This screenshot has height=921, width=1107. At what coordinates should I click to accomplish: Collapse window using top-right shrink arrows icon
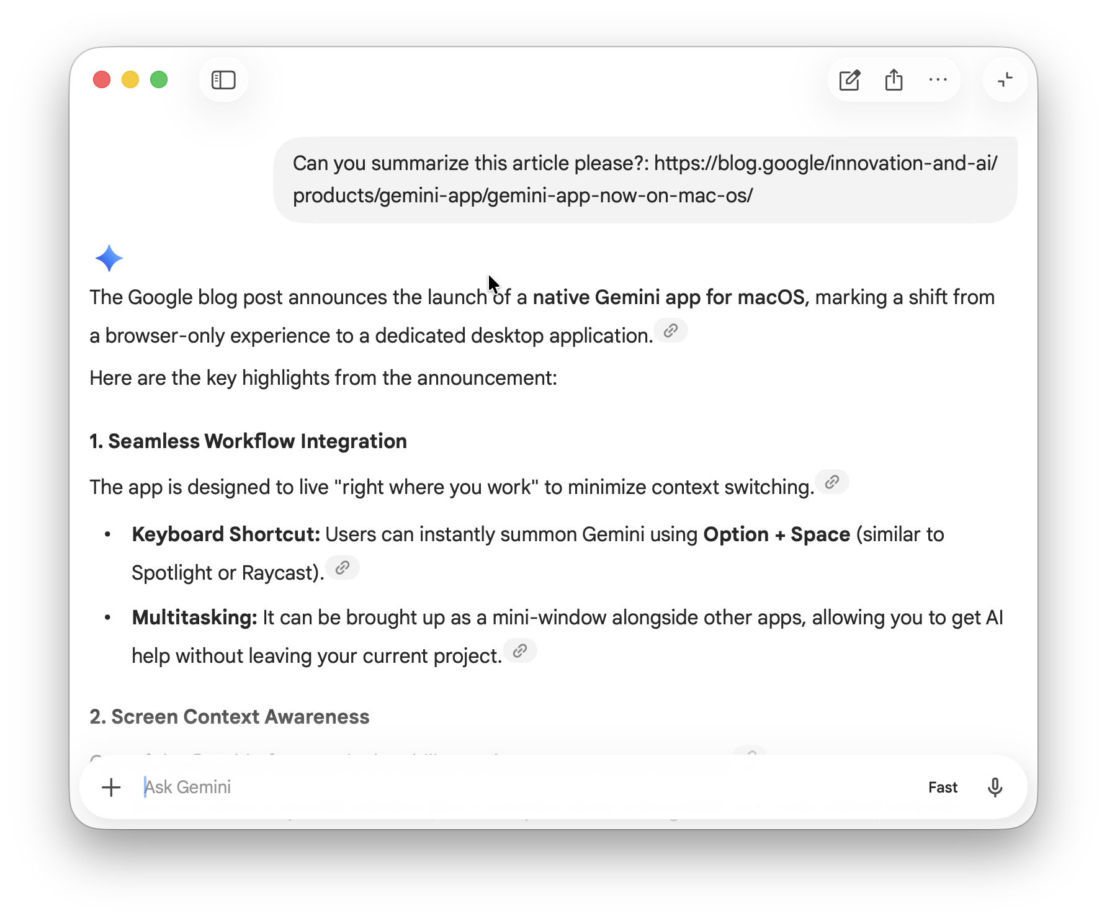(x=1005, y=80)
